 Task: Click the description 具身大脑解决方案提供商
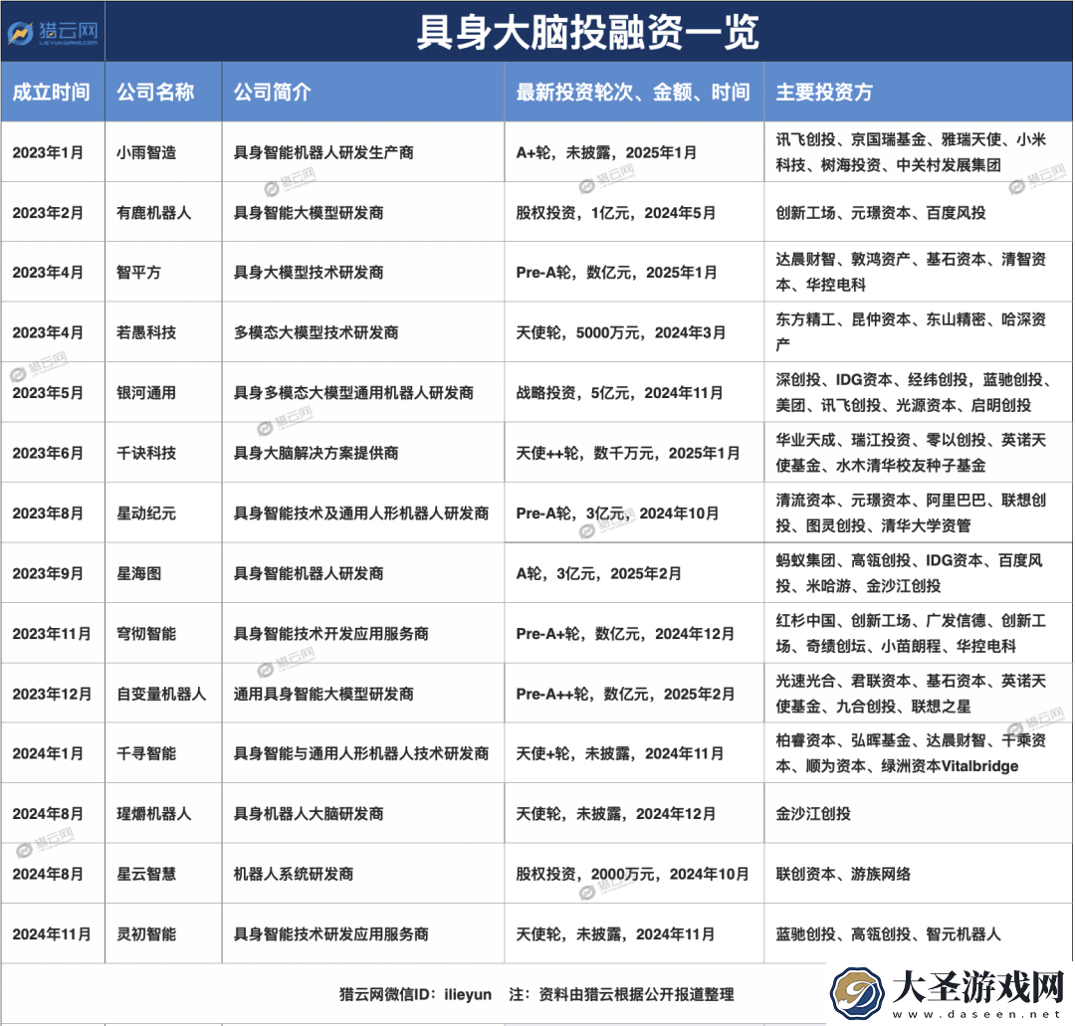click(317, 453)
